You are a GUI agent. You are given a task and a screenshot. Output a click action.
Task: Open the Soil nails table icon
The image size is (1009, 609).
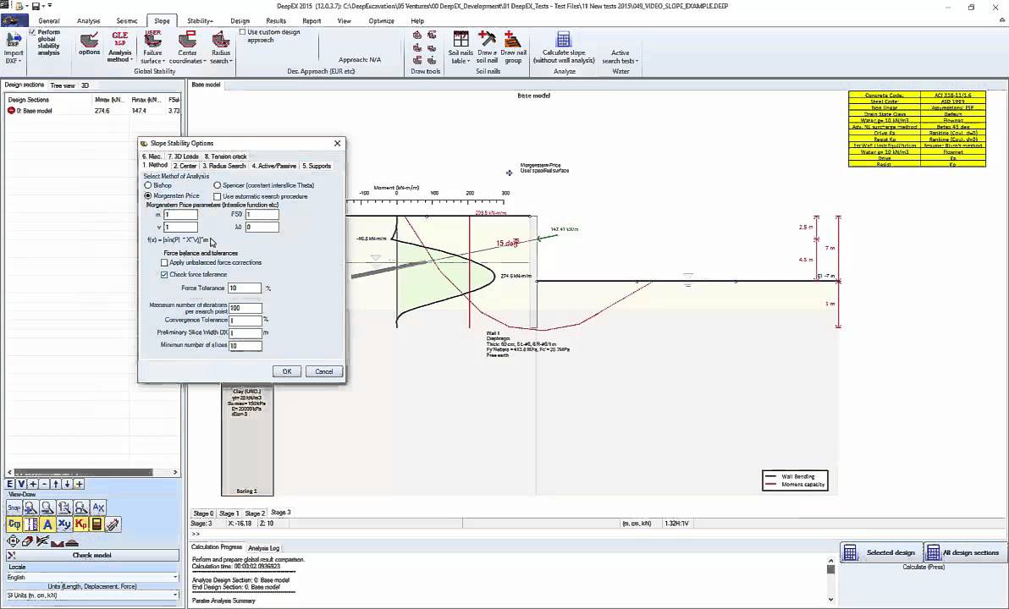[460, 40]
